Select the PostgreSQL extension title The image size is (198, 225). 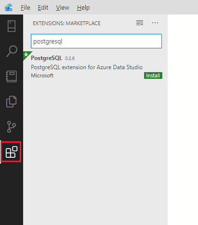pos(46,58)
